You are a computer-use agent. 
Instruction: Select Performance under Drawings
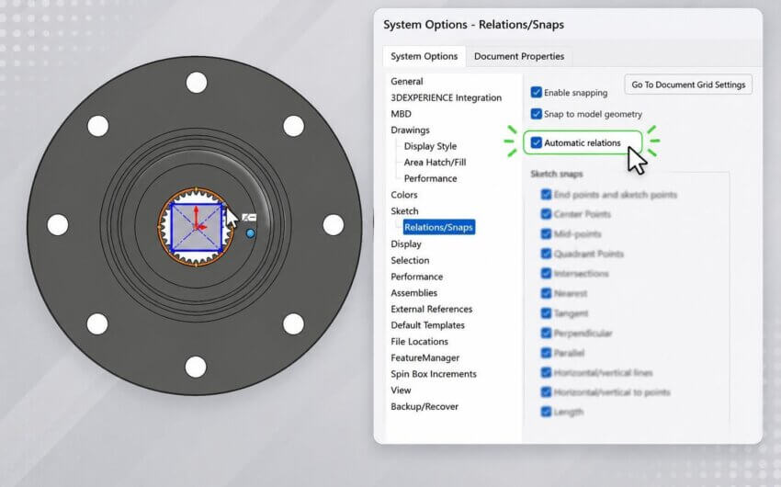pyautogui.click(x=430, y=178)
